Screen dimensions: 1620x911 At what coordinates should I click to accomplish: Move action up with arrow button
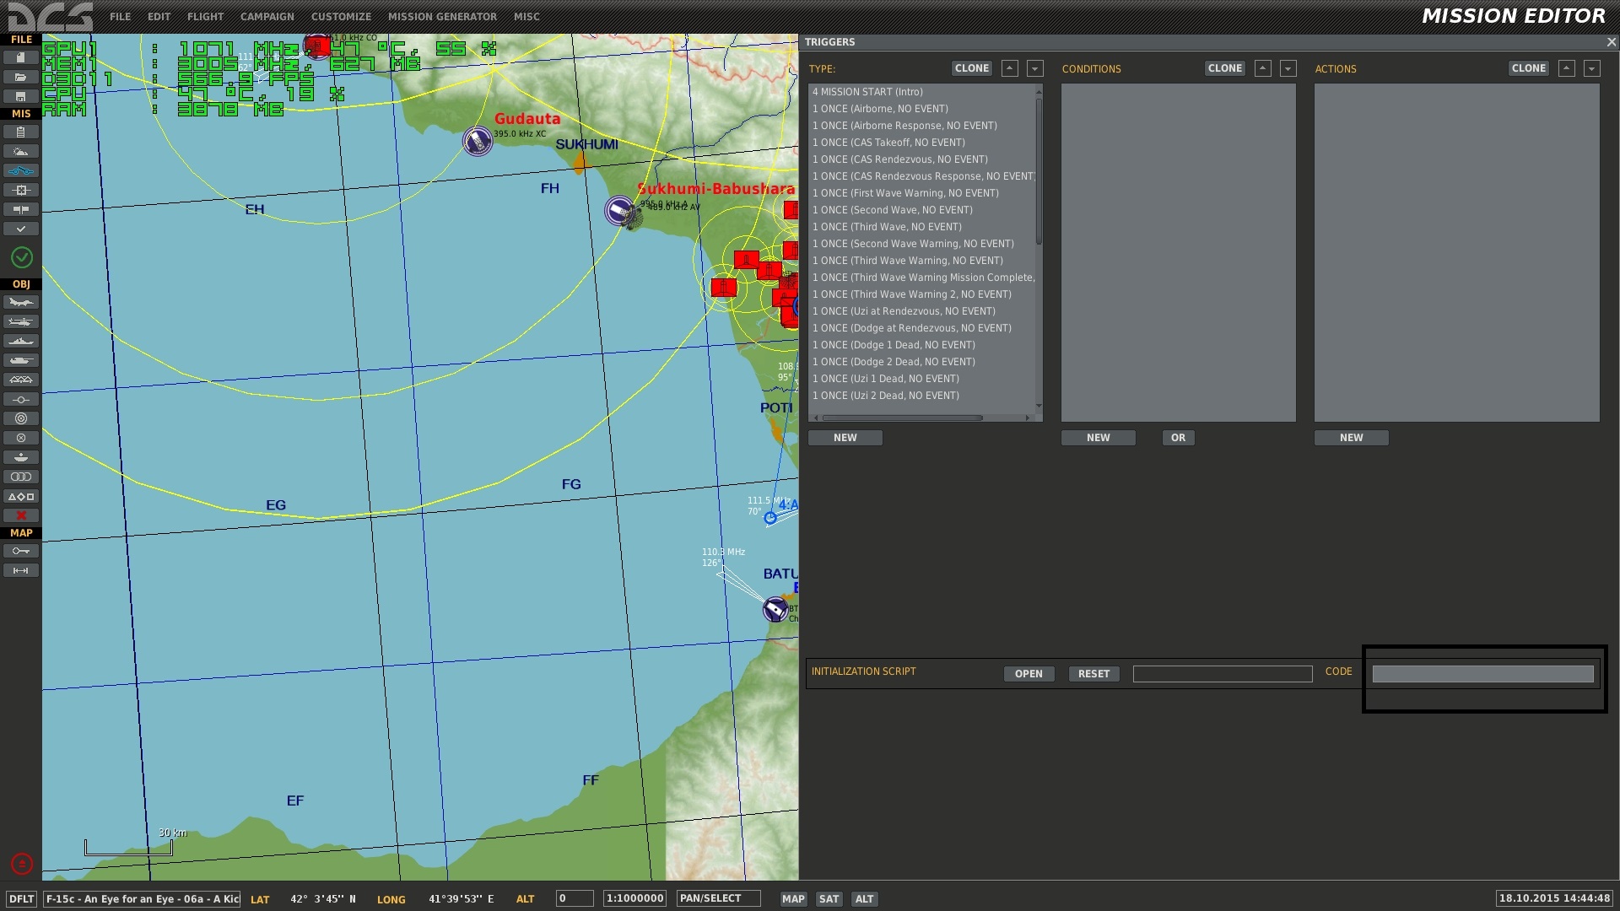[x=1566, y=68]
